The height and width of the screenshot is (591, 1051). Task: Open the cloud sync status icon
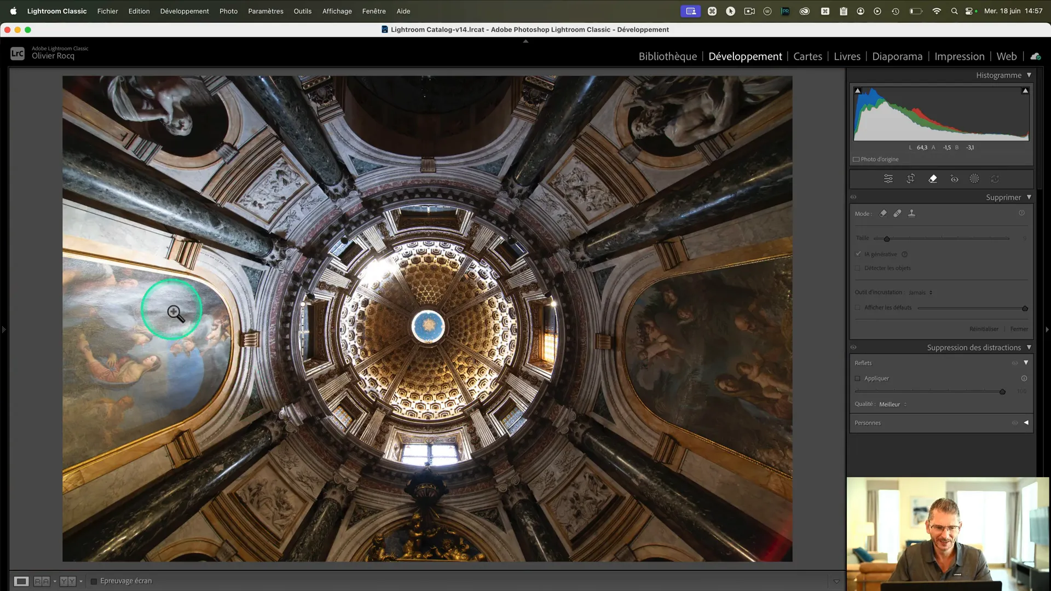[x=1035, y=56]
